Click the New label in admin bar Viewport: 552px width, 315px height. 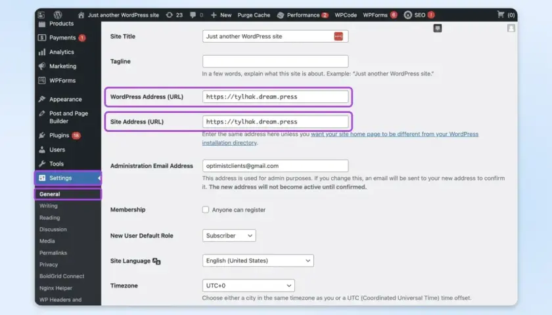225,15
